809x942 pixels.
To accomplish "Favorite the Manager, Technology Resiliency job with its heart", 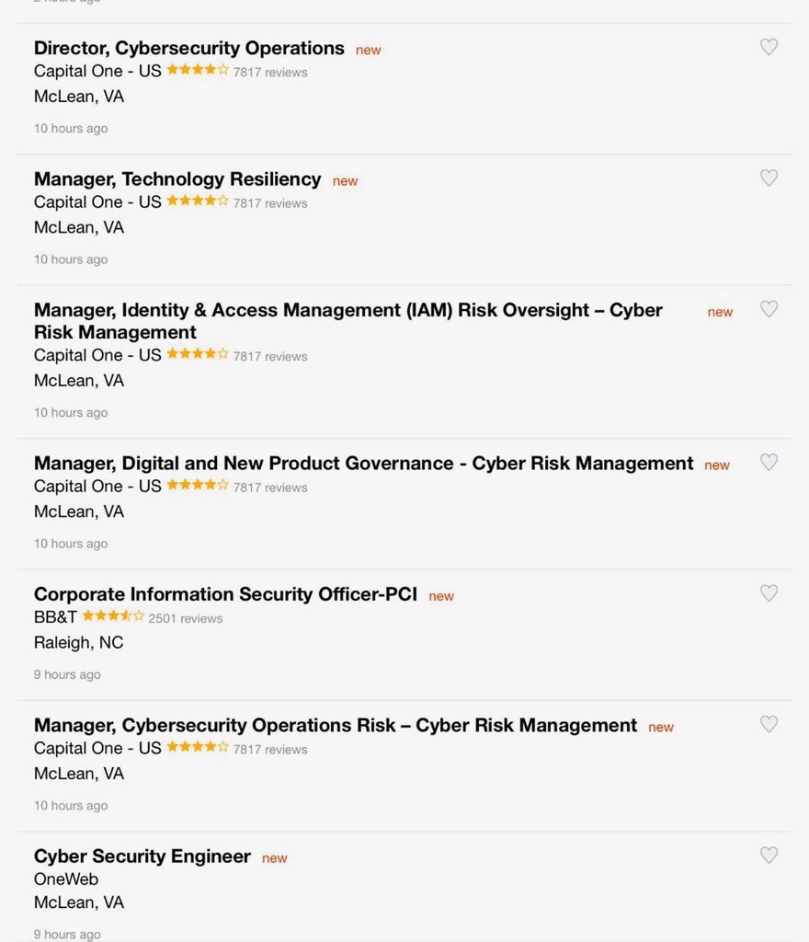I will 769,178.
